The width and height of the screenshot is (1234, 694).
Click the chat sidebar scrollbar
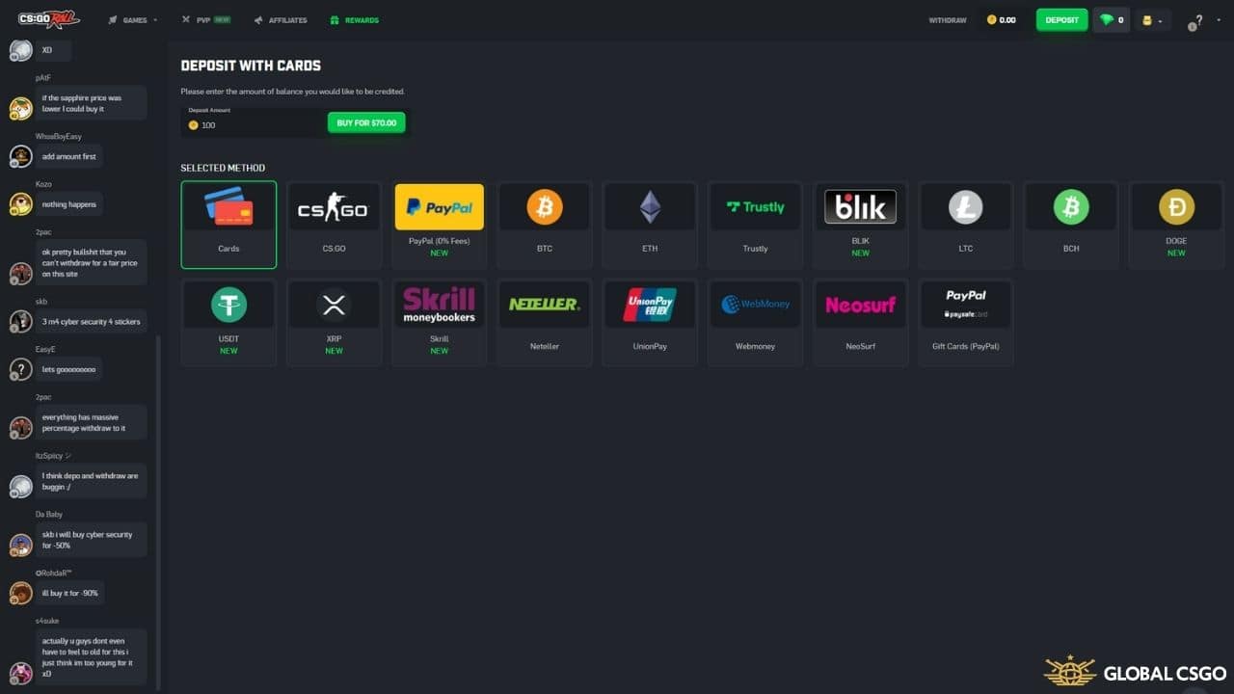pos(158,511)
